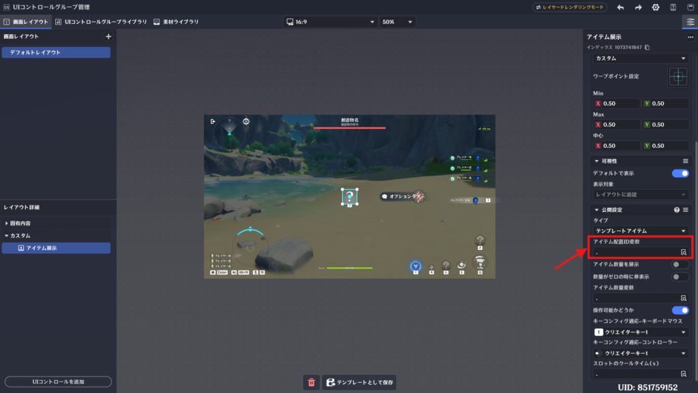Edit the Max Y value field
The image size is (698, 393).
click(666, 125)
